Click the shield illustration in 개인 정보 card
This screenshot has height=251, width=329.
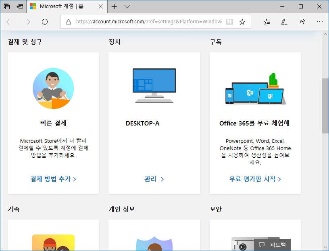tap(154, 243)
